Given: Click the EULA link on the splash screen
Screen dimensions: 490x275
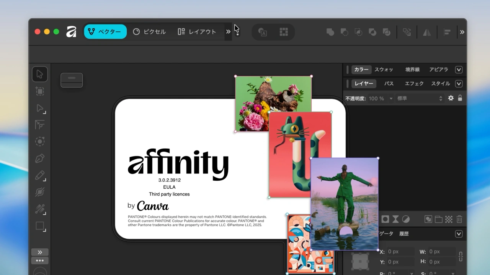Looking at the screenshot, I should tap(169, 187).
